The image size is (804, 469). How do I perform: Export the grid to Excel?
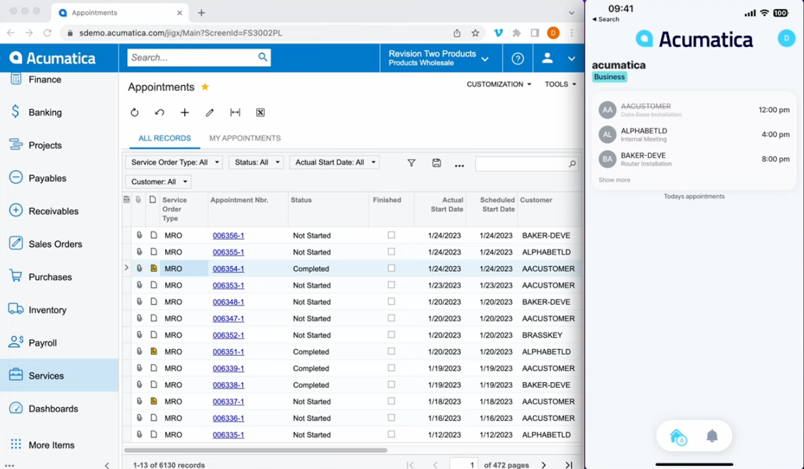click(260, 112)
